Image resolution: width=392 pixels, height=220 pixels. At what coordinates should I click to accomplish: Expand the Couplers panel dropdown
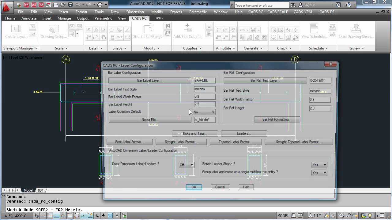point(193,48)
